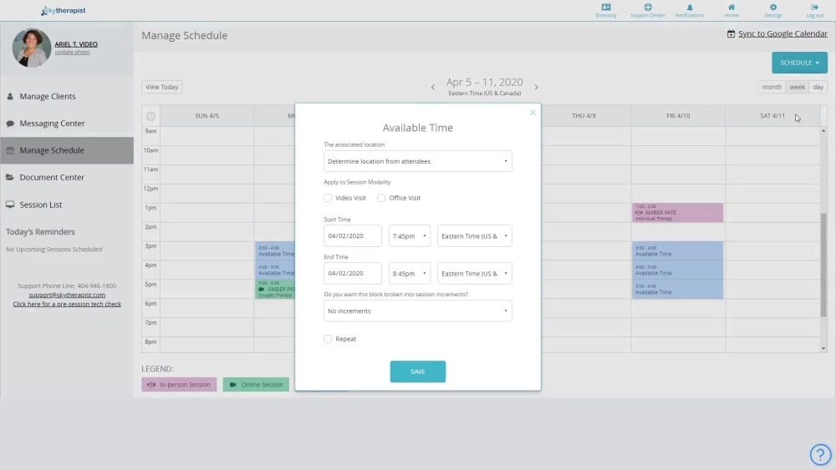The width and height of the screenshot is (836, 470).
Task: Go to next week with right arrow
Action: tap(537, 87)
